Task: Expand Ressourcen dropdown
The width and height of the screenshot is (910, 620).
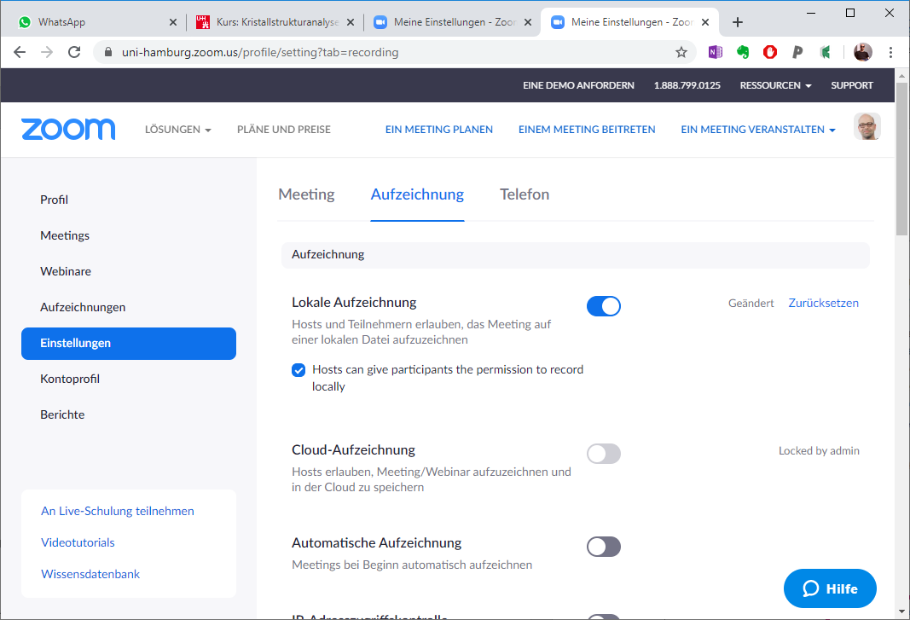Action: (775, 85)
